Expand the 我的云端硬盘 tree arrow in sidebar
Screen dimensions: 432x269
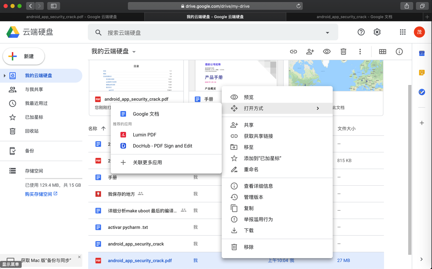click(5, 76)
